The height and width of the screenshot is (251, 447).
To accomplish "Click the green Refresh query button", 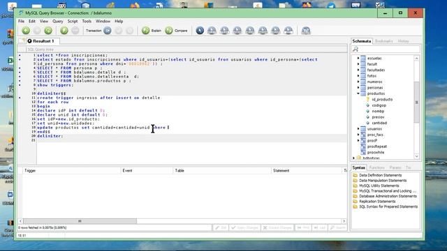I will 48,31.
